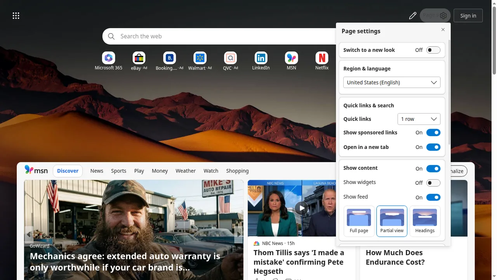This screenshot has width=497, height=280.
Task: Open the extended auto warranty headline
Action: point(125,262)
